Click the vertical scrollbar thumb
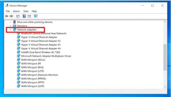The image size is (171, 97). coord(165,57)
